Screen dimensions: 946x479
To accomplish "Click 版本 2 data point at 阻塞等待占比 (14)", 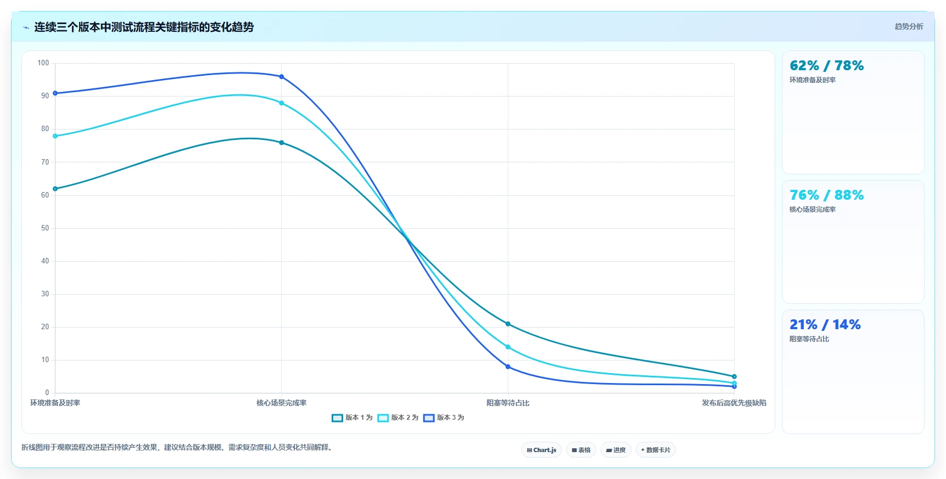I will pos(508,347).
